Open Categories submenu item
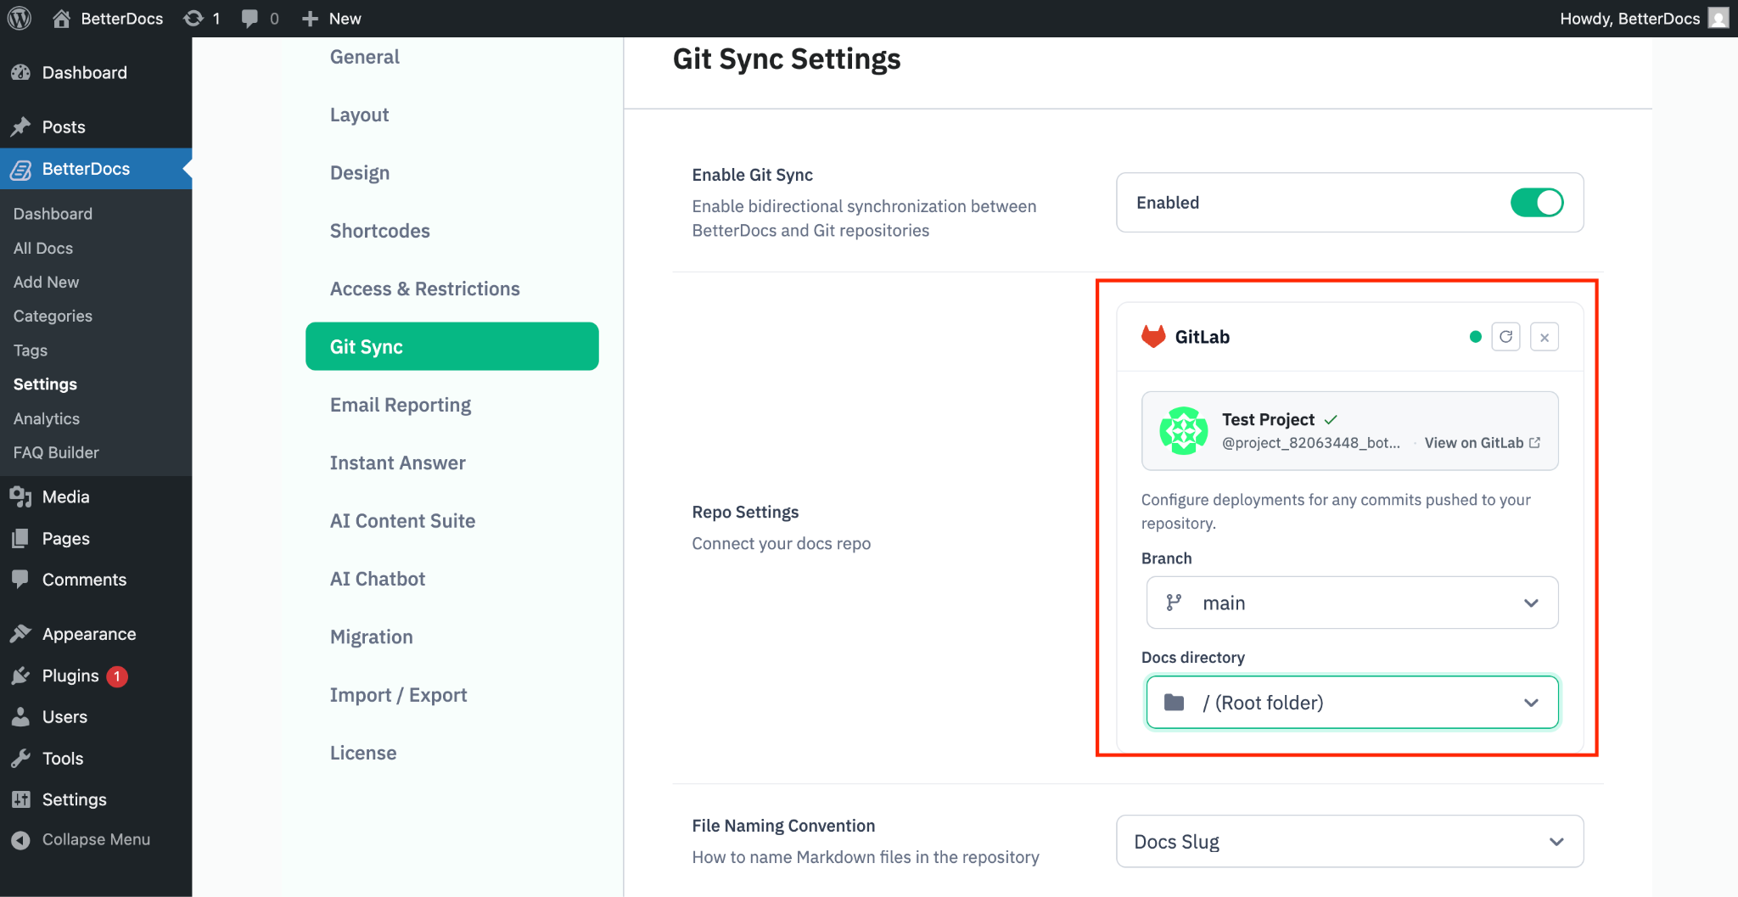The width and height of the screenshot is (1738, 897). [53, 316]
